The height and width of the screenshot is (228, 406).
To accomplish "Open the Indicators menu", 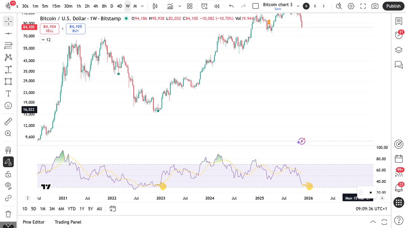I will (170, 6).
